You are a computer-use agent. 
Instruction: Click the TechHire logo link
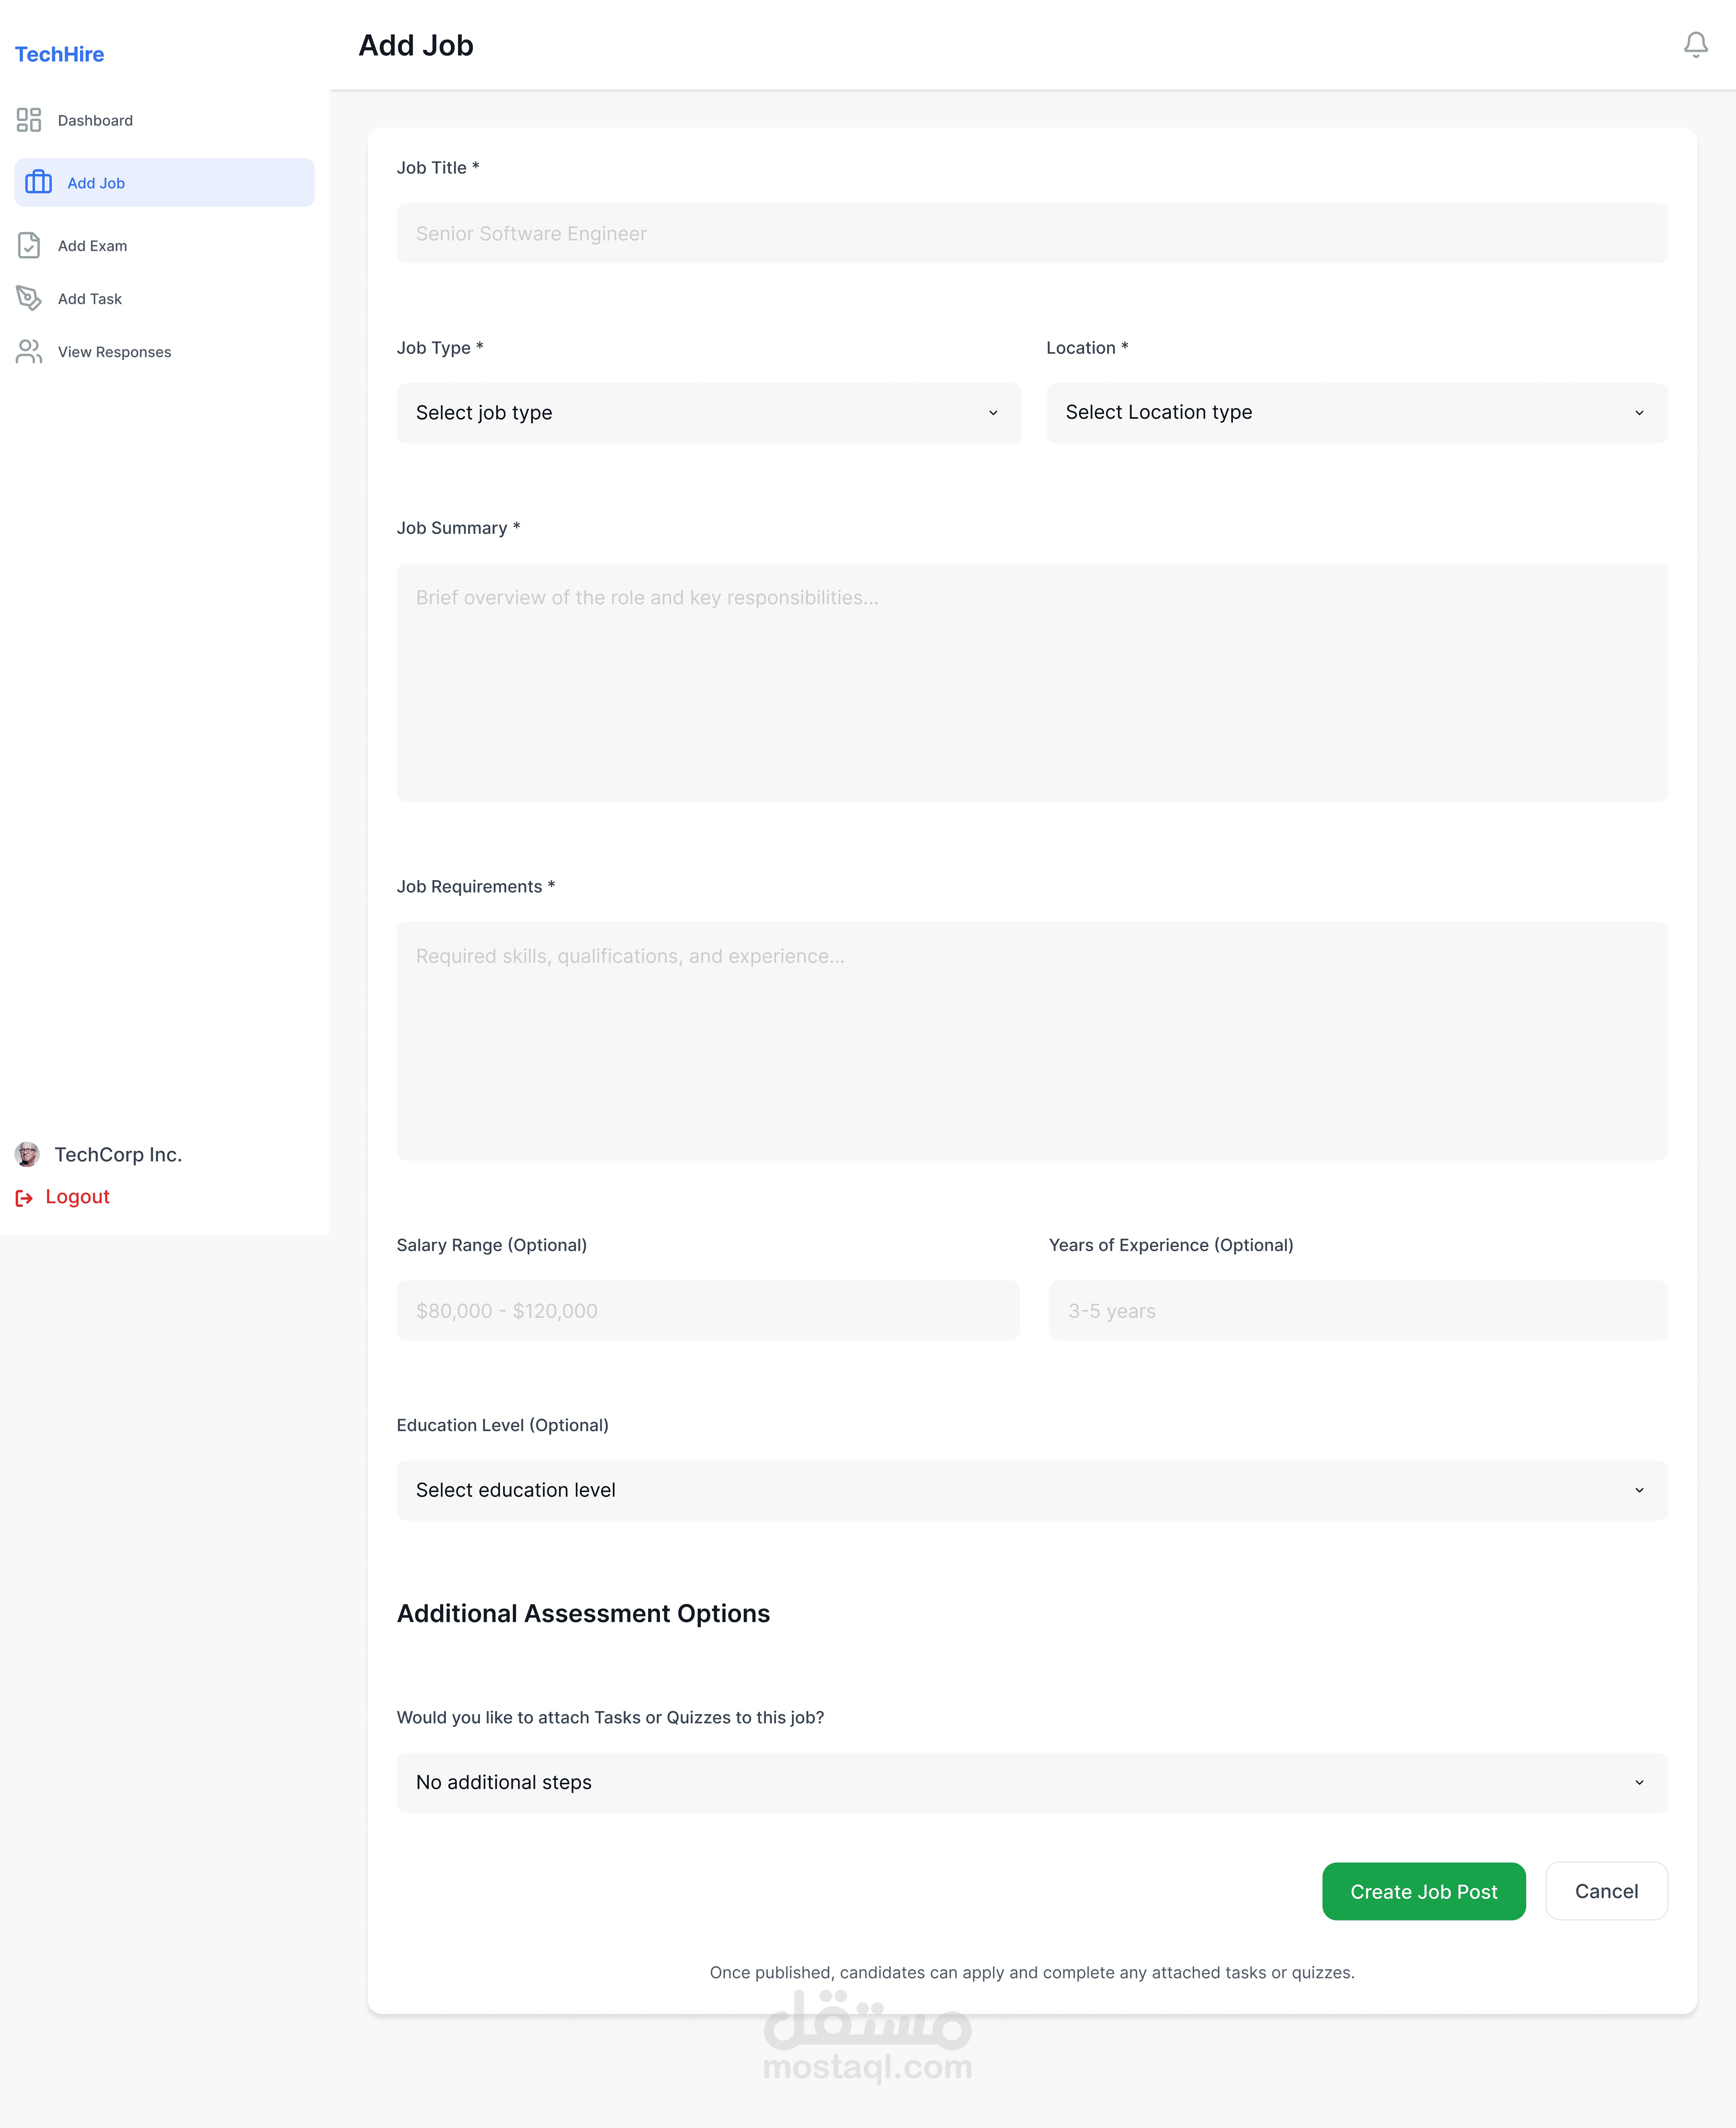click(59, 54)
